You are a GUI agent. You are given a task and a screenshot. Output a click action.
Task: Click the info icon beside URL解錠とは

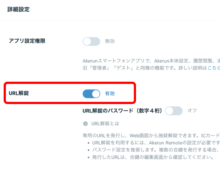(x=85, y=123)
